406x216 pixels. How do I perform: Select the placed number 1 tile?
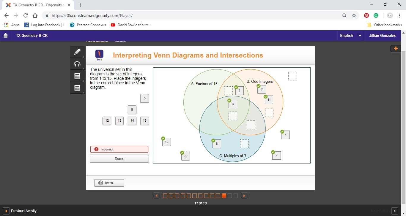tap(240, 91)
